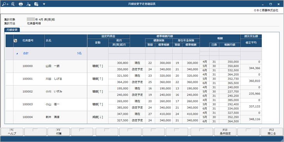Click the 235,966 corrected average value

255,94
